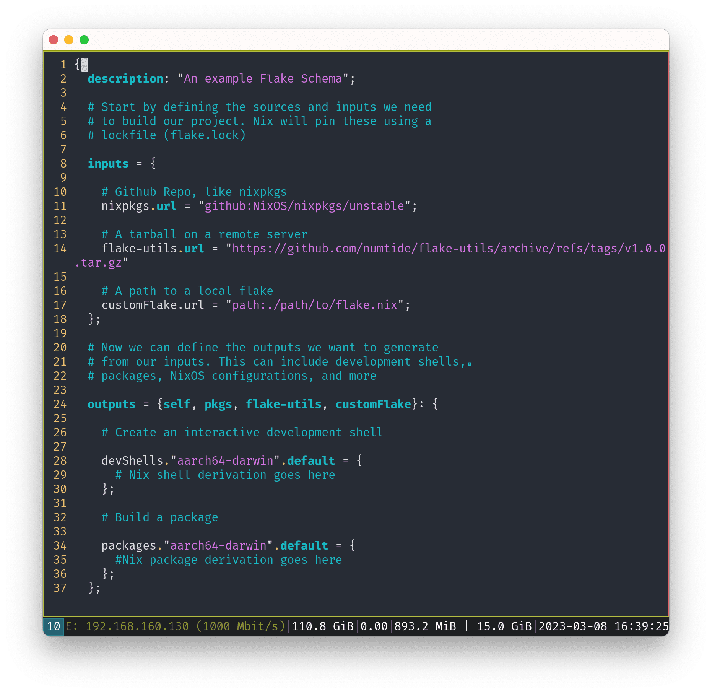Click the "aarch64-darwin" string on line 34

[218, 546]
